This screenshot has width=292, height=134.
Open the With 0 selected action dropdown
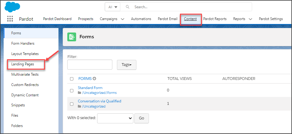(x=115, y=118)
